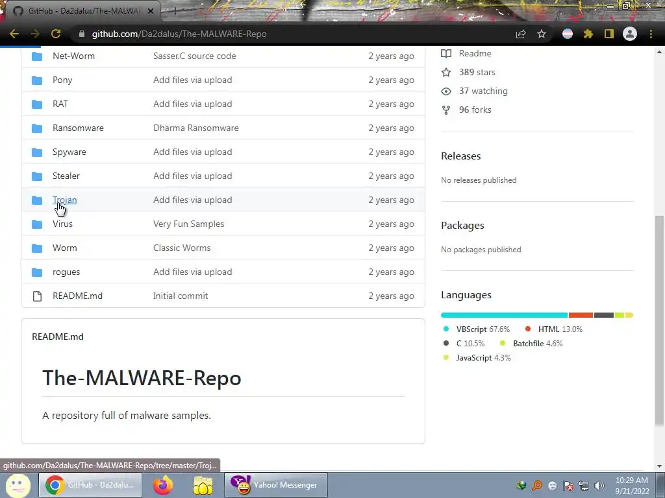This screenshot has width=665, height=498.
Task: Open the Very Fun Samples commit
Action: click(189, 224)
